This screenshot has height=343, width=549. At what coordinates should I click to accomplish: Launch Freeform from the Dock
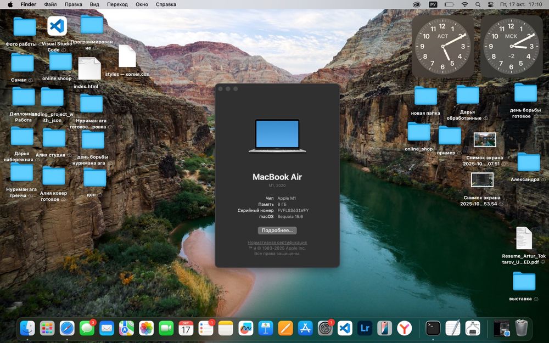pos(245,328)
